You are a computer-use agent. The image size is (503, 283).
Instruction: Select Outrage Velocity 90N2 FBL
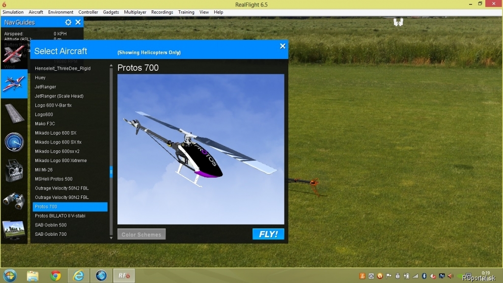point(70,198)
